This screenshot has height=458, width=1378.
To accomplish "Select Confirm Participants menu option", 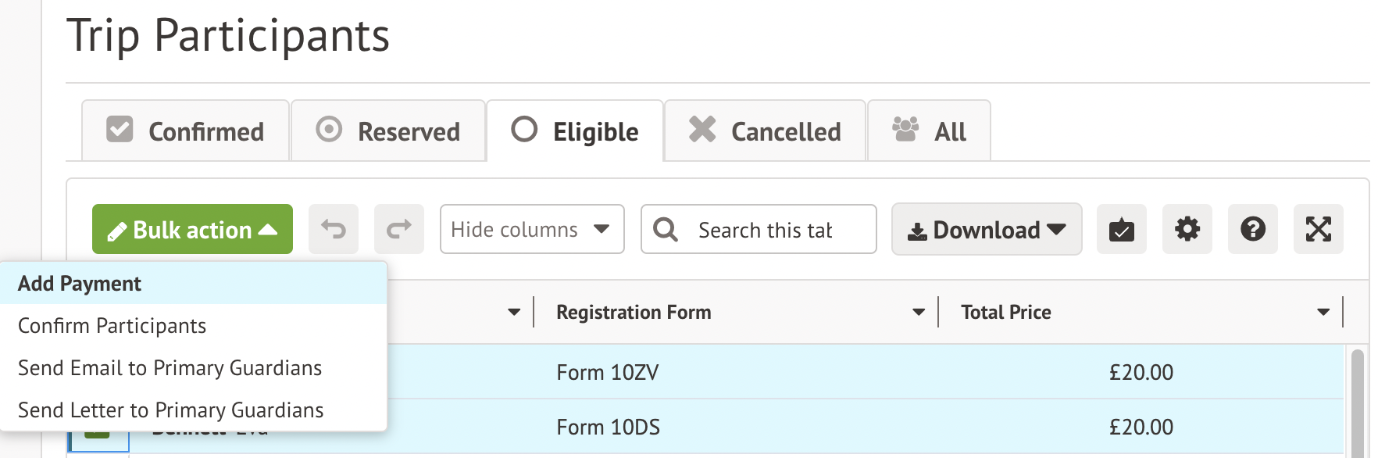I will (x=112, y=326).
